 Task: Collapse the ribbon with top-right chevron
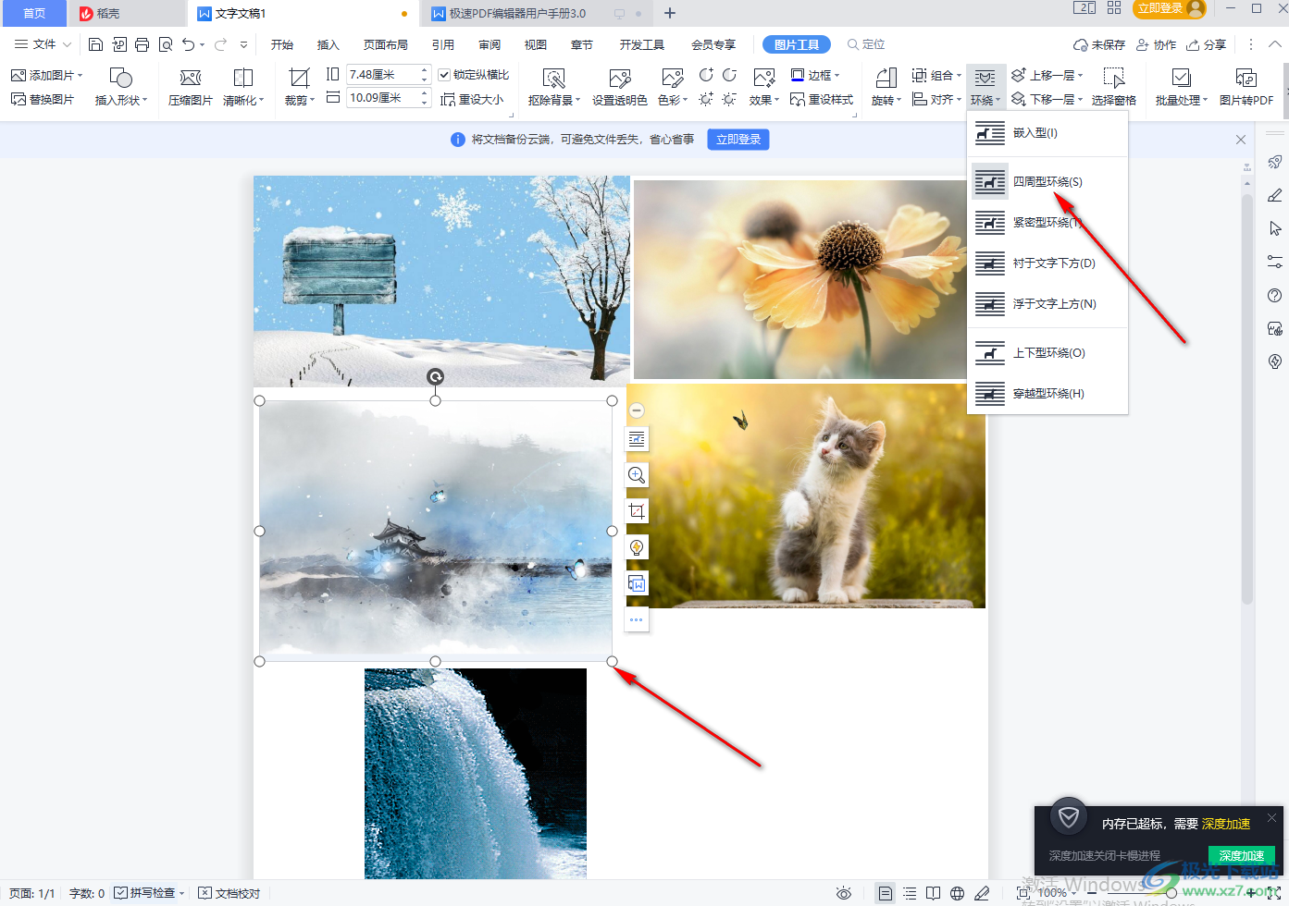click(x=1274, y=44)
